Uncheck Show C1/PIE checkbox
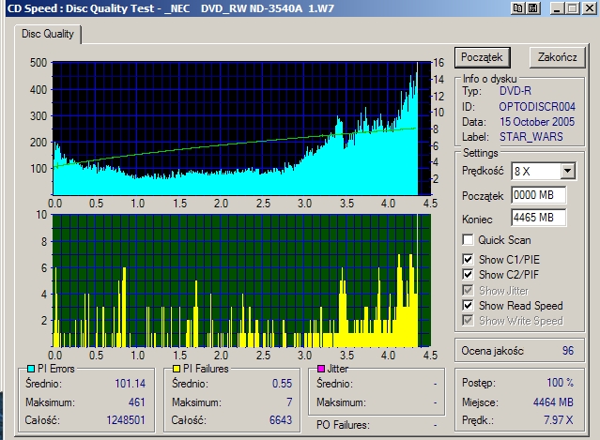Screen dimensions: 600x440 pos(468,259)
